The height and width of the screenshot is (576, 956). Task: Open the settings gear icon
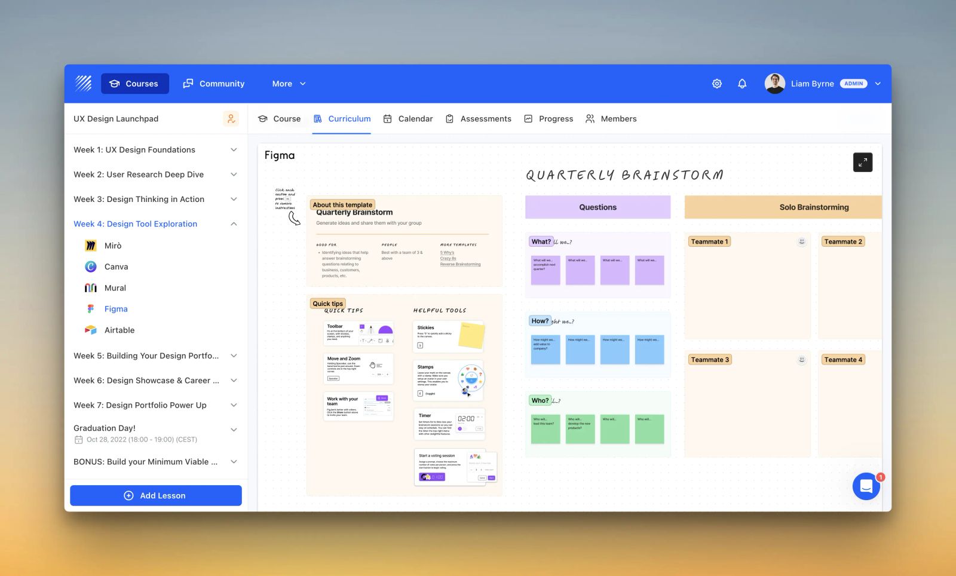717,84
